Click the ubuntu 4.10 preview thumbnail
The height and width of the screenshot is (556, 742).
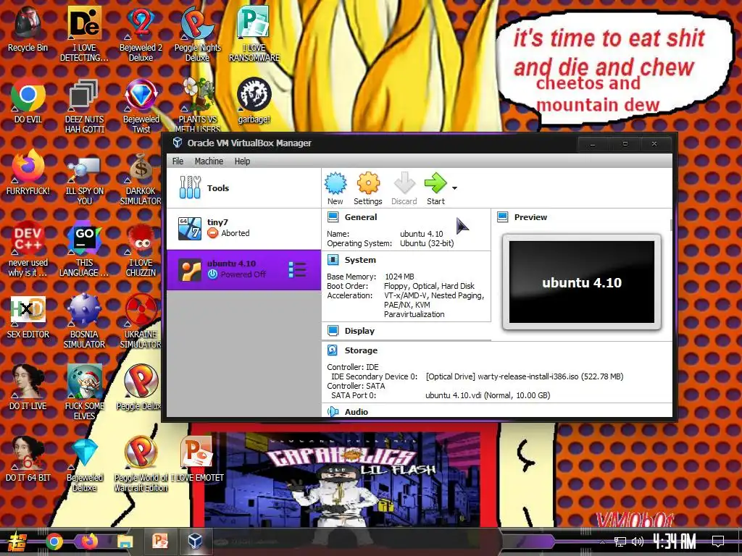tap(582, 282)
